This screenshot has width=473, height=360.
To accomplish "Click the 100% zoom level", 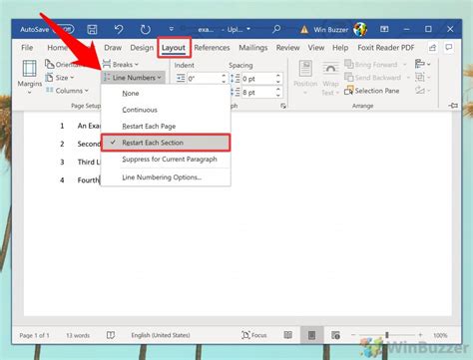I will [440, 335].
